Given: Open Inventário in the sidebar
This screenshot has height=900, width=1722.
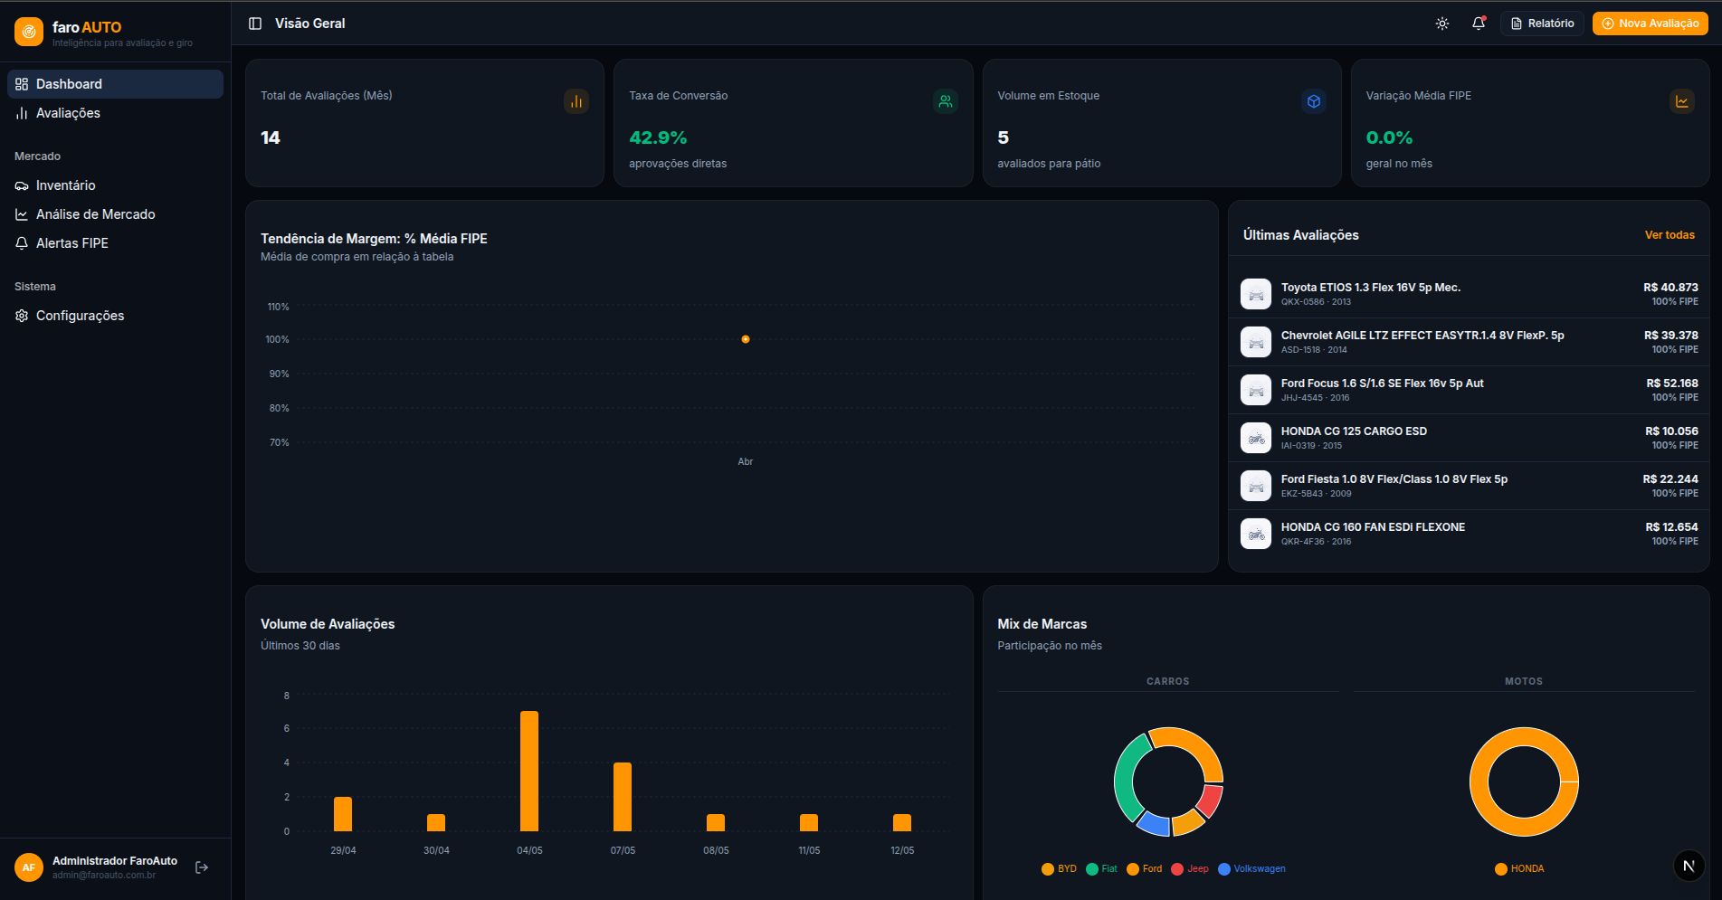Looking at the screenshot, I should pyautogui.click(x=115, y=185).
